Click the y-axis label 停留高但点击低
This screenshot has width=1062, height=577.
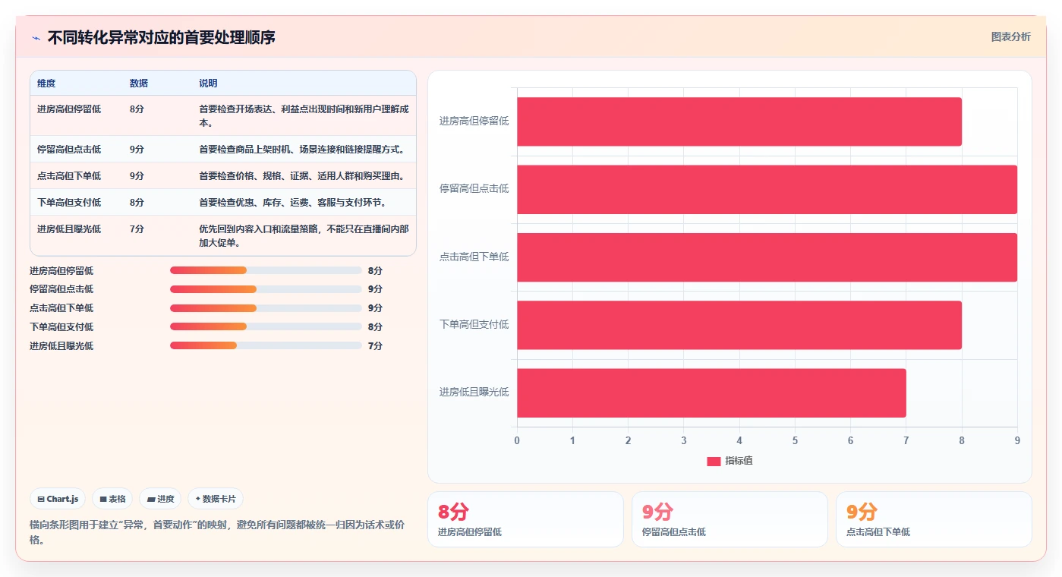(474, 189)
